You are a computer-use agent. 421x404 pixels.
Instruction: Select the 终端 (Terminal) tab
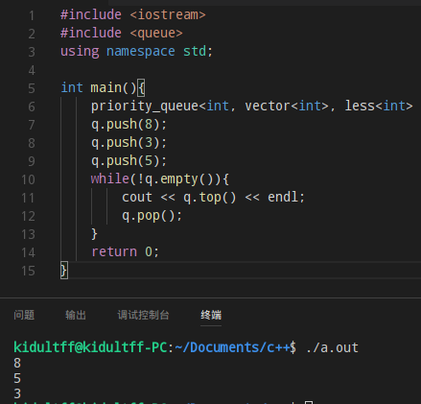[x=211, y=315]
